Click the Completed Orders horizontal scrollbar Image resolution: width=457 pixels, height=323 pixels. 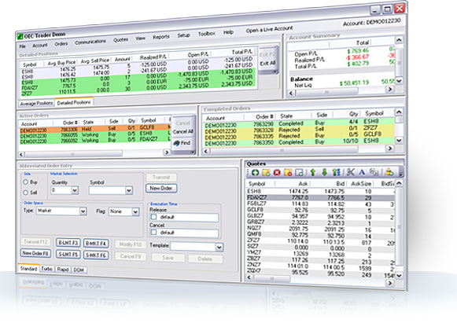[298, 150]
